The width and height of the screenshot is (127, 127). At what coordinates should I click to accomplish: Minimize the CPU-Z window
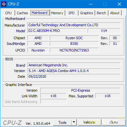click(x=91, y=4)
